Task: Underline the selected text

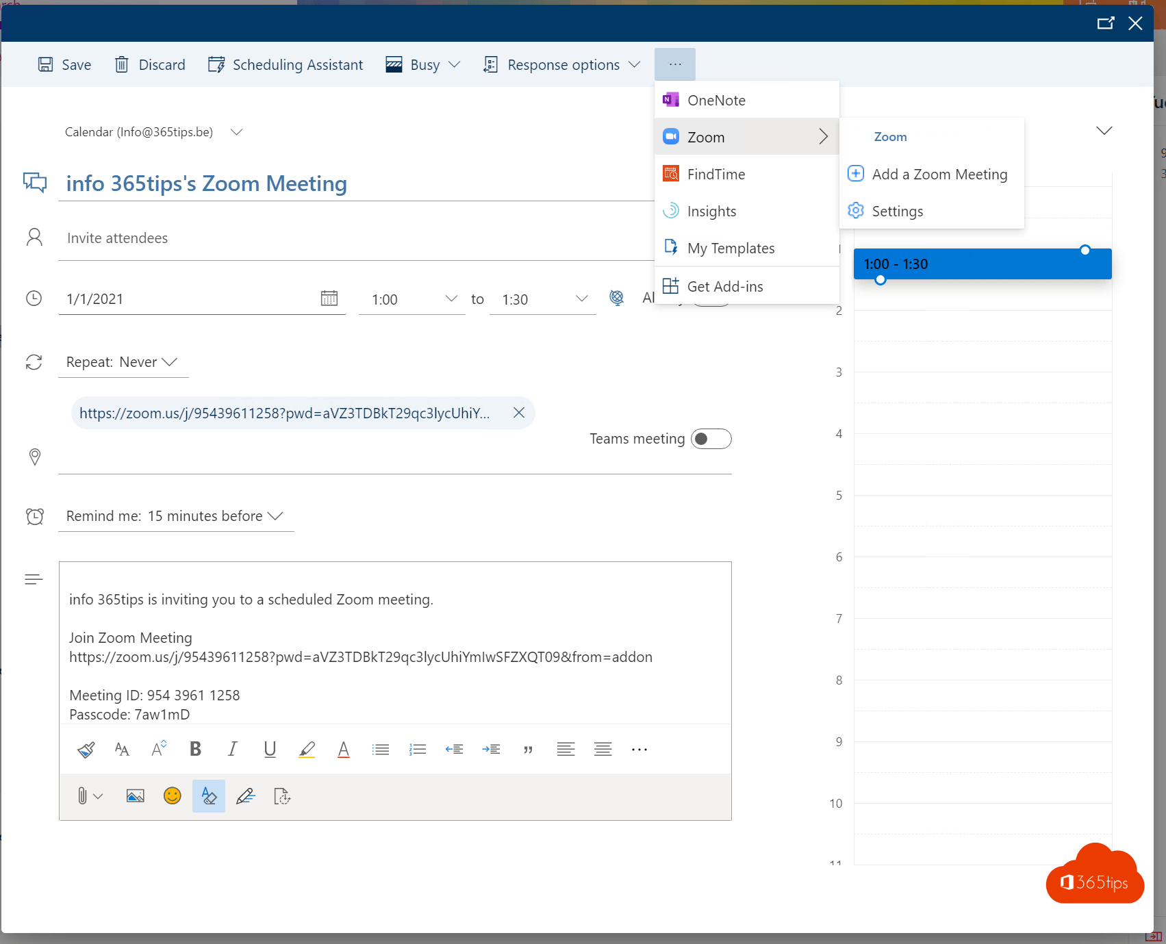Action: (270, 748)
